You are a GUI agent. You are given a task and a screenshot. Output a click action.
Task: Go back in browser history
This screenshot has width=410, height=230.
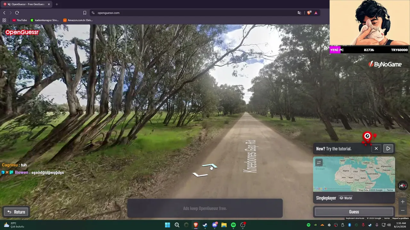[x=4, y=13]
